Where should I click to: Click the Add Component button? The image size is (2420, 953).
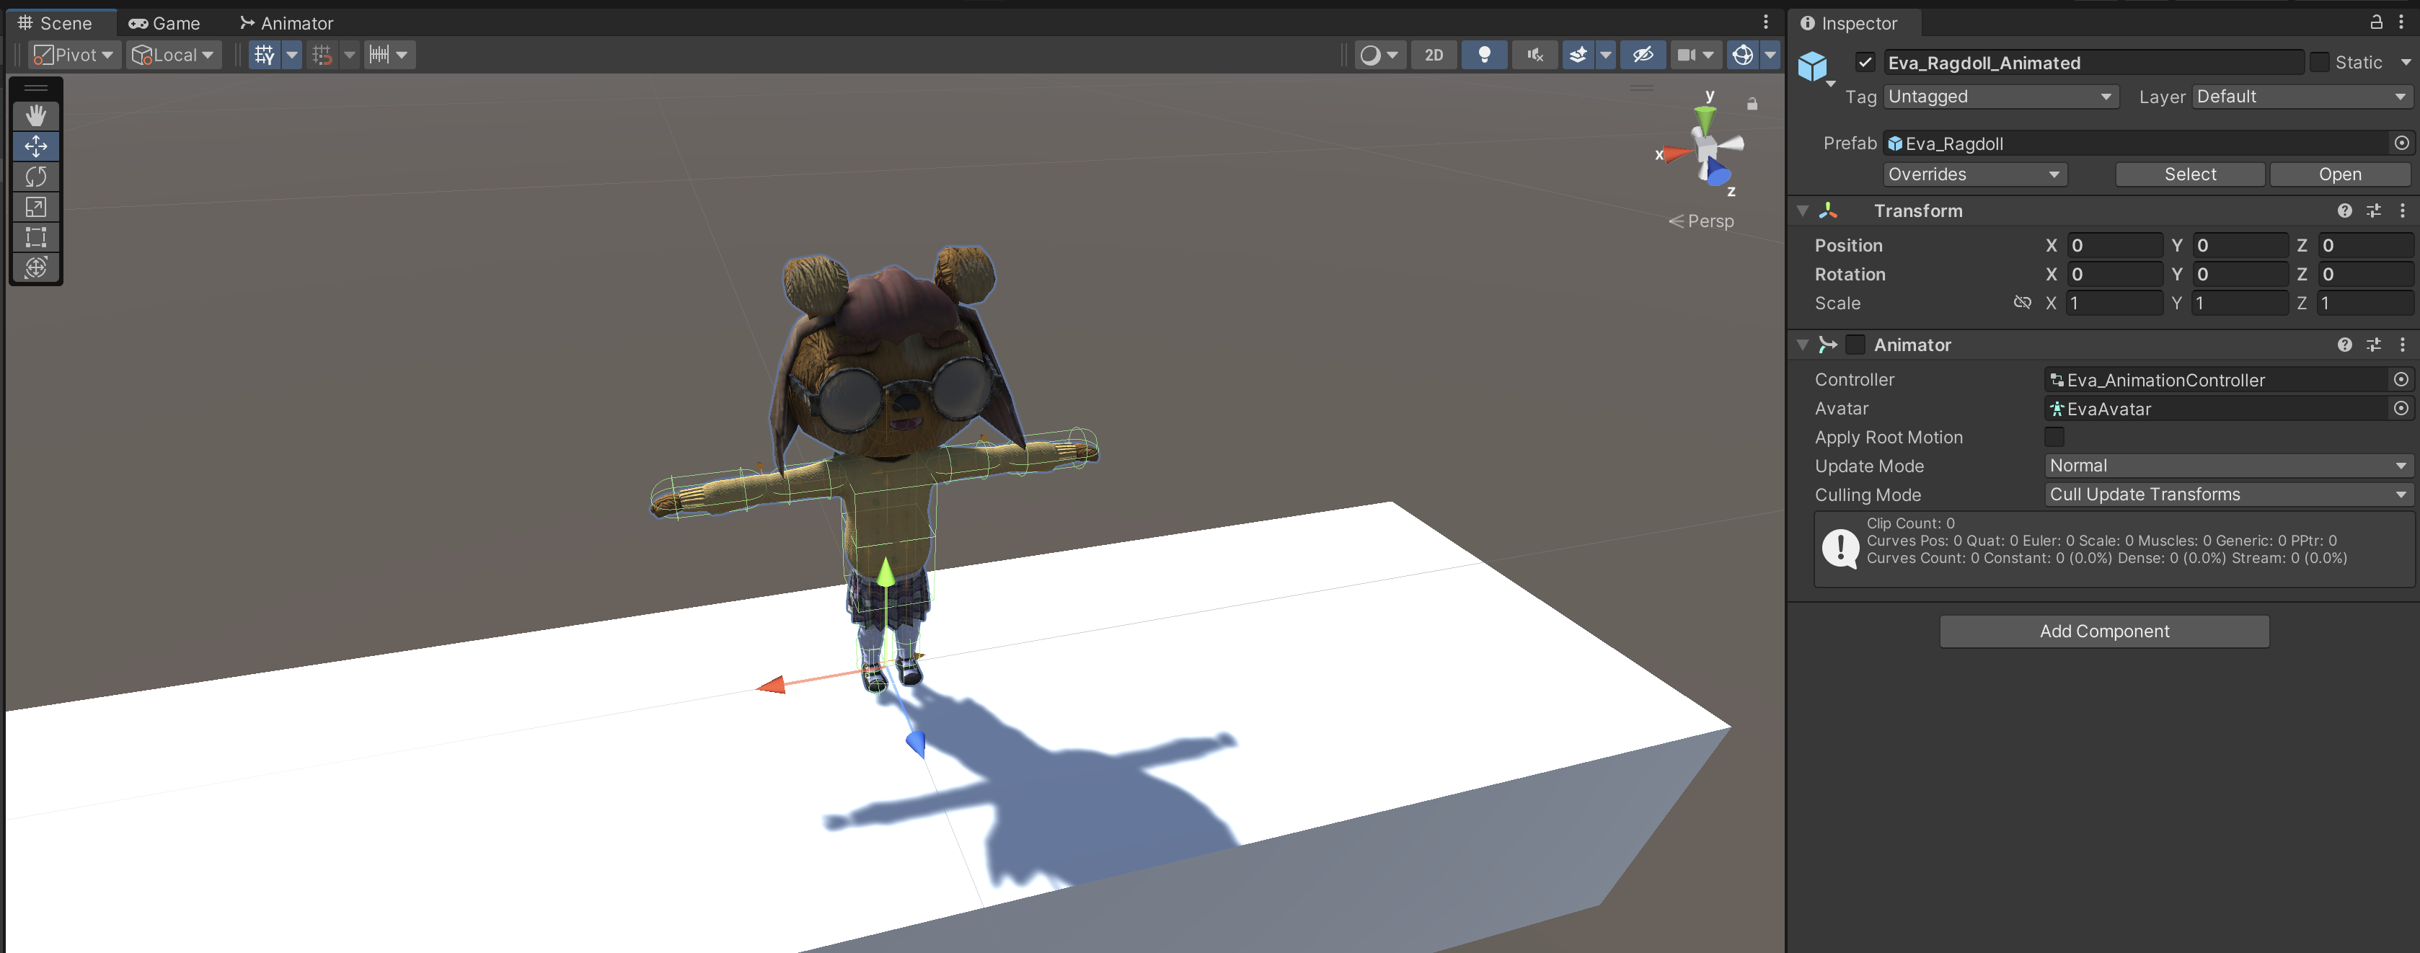[x=2103, y=631]
